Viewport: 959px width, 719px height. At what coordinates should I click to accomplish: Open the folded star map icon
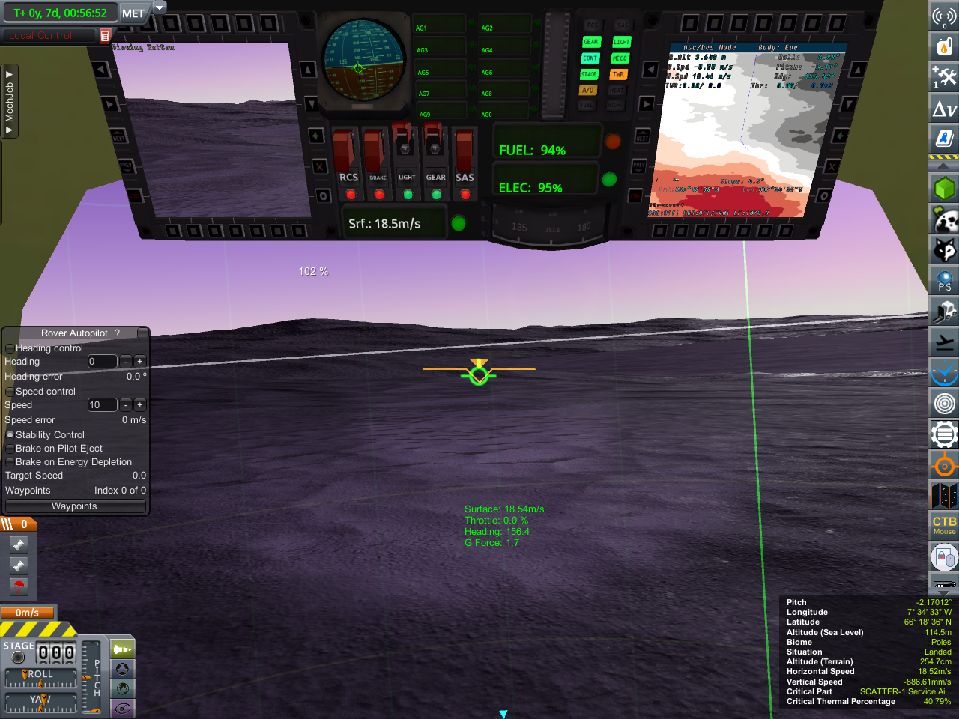[x=944, y=496]
